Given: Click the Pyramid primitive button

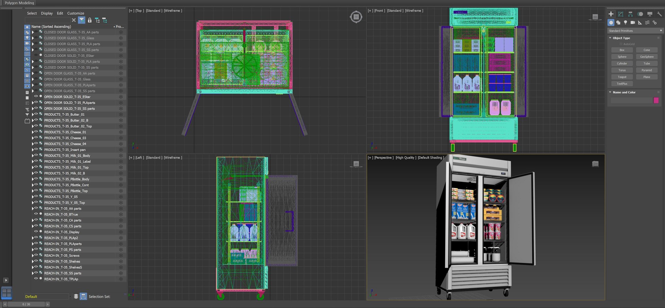Looking at the screenshot, I should [647, 70].
